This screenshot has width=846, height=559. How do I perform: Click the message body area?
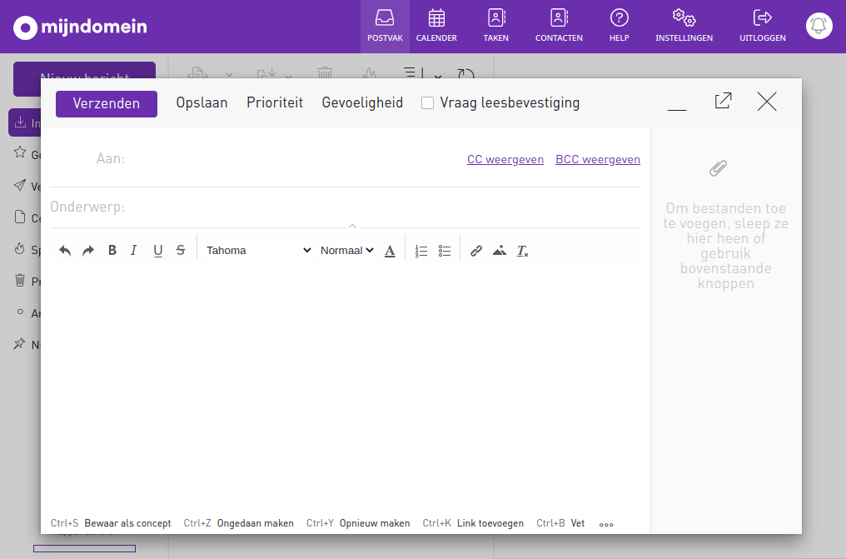[x=345, y=386]
